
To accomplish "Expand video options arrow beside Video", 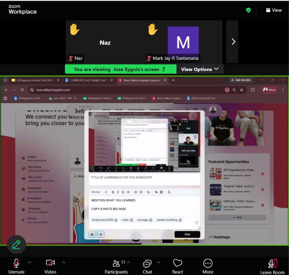I will click(64, 263).
